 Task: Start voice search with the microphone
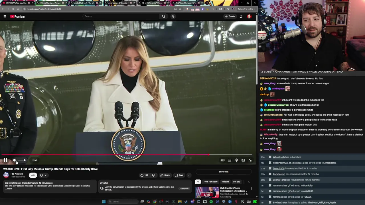173,16
